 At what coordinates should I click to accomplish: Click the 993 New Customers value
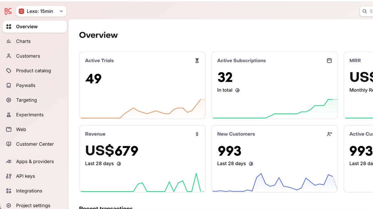coord(229,151)
